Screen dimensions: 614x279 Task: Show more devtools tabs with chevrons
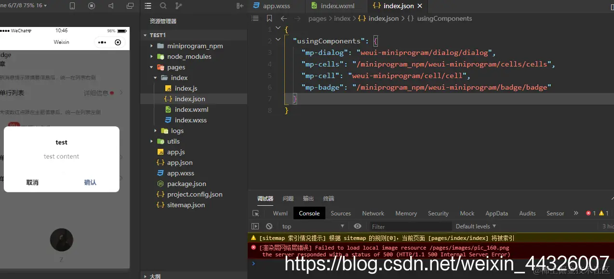[x=576, y=213]
